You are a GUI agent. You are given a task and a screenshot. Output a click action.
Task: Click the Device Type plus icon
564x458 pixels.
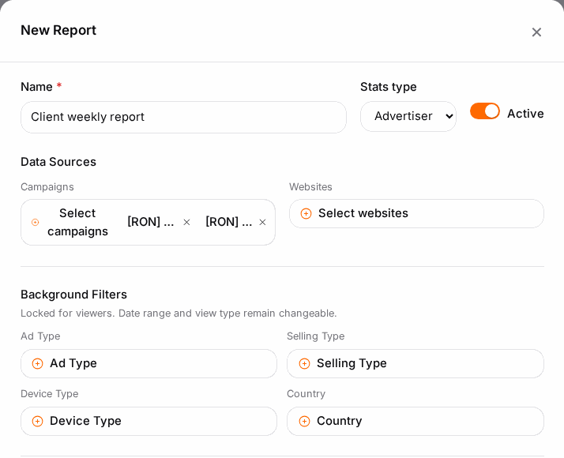pos(37,421)
